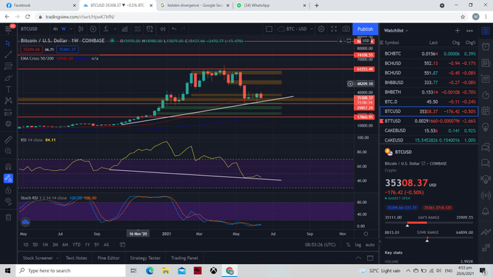The height and width of the screenshot is (277, 493).
Task: Open the timeframe dropdown arrow
Action: (71, 29)
